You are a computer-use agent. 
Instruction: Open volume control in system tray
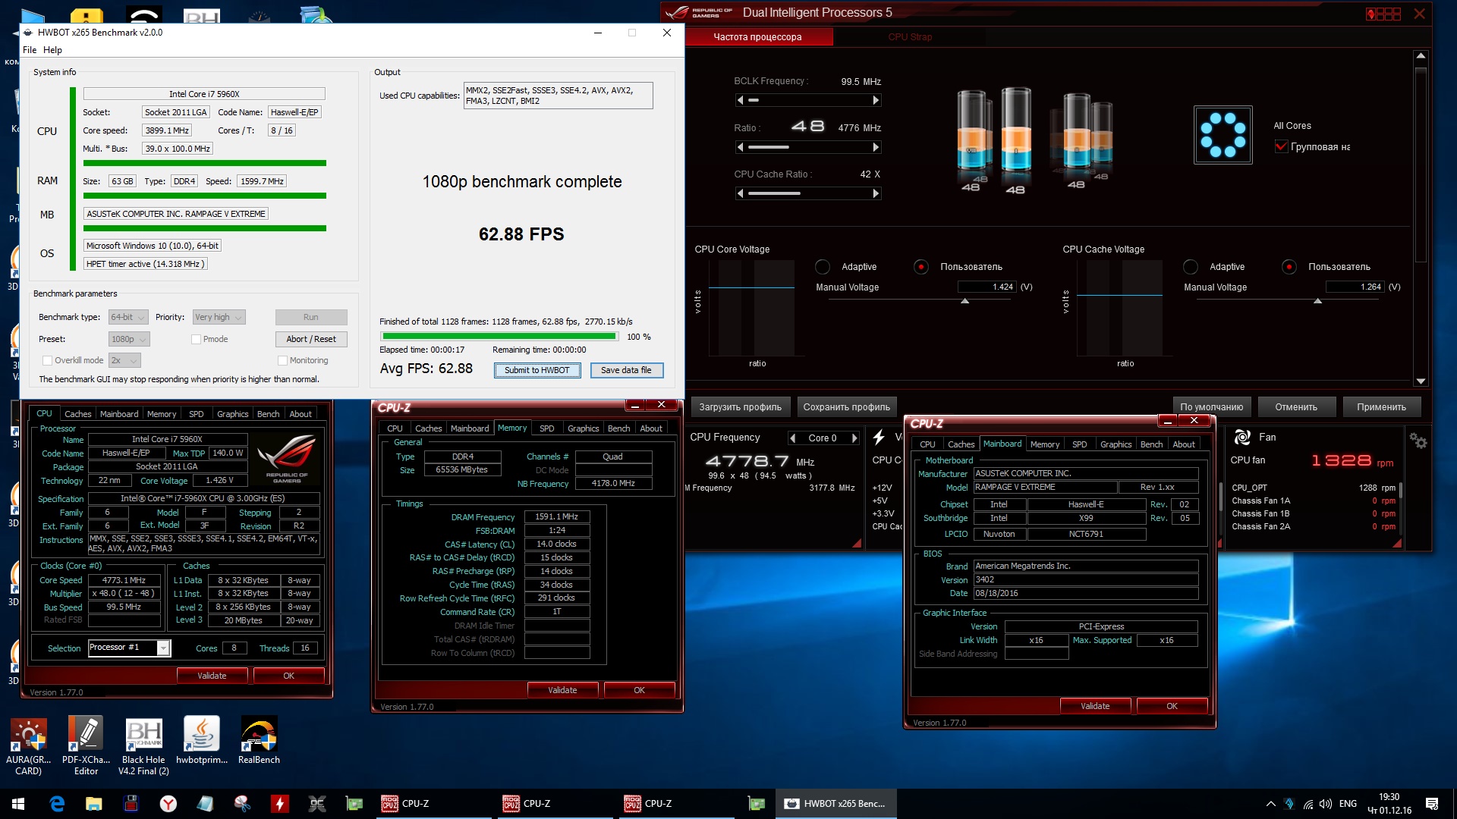pos(1326,804)
